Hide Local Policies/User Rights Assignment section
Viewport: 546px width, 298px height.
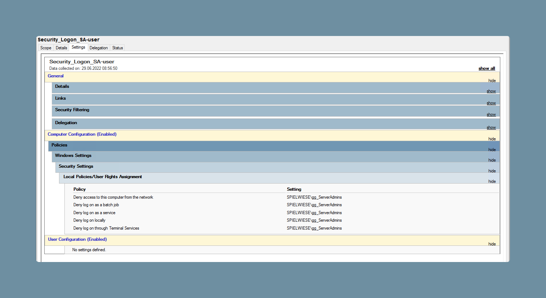tap(492, 181)
